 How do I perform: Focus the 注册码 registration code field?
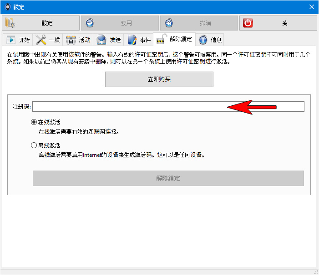coord(168,106)
